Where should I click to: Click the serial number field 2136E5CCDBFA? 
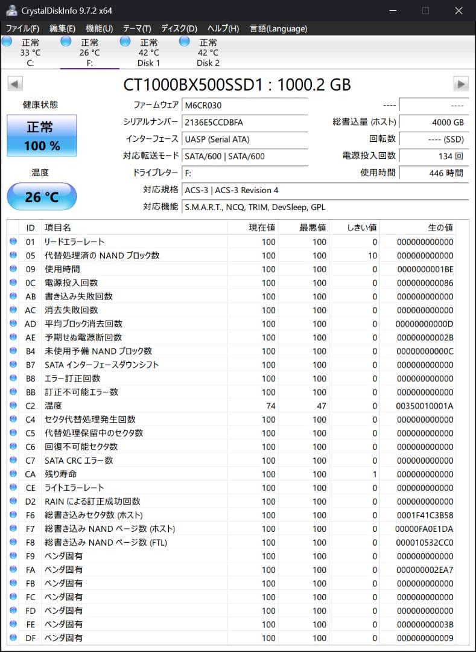click(245, 122)
